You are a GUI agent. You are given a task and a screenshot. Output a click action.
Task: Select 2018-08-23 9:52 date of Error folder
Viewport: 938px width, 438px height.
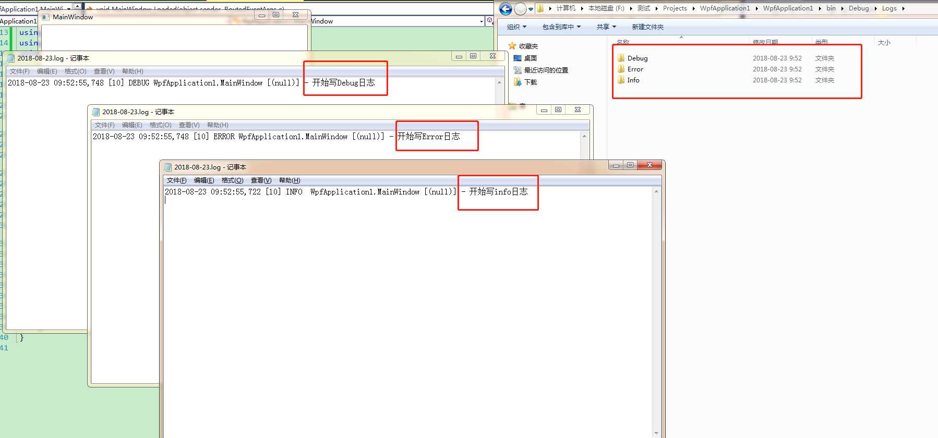pos(777,69)
